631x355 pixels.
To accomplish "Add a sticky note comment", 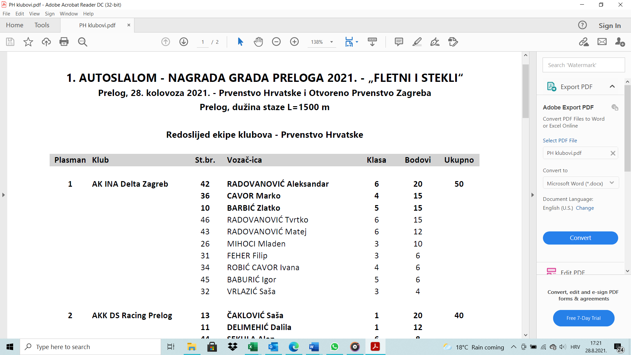I will tap(399, 42).
